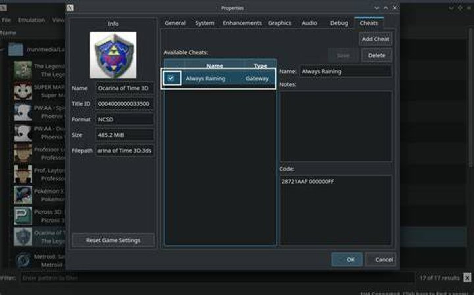Screen dimensions: 474x295
Task: Select the Audio tab
Action: [309, 23]
